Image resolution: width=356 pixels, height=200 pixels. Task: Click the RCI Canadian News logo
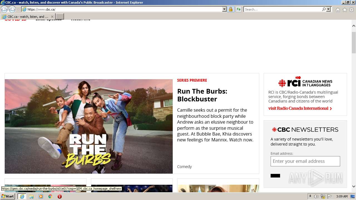305,82
